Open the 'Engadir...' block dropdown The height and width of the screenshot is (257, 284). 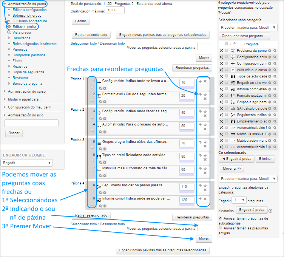27,163
